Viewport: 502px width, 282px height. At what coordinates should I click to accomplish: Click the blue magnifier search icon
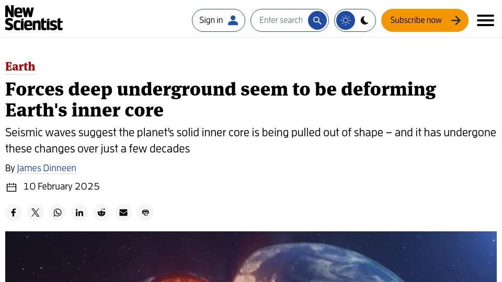(x=317, y=20)
